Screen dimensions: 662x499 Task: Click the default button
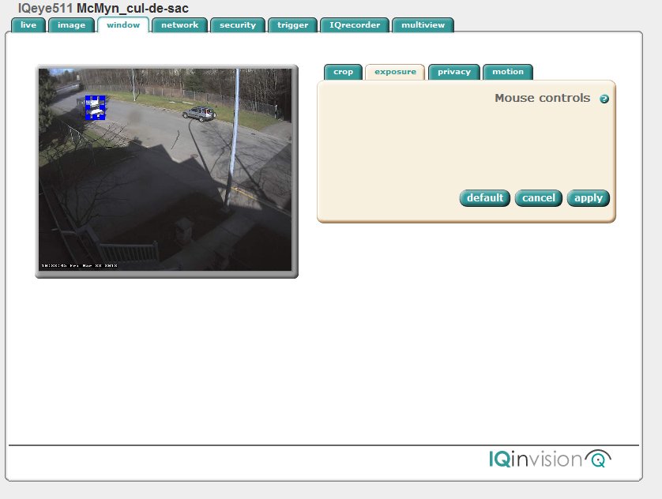[485, 198]
